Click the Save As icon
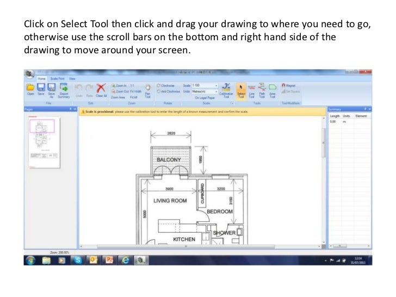This screenshot has height=297, width=396. point(52,88)
